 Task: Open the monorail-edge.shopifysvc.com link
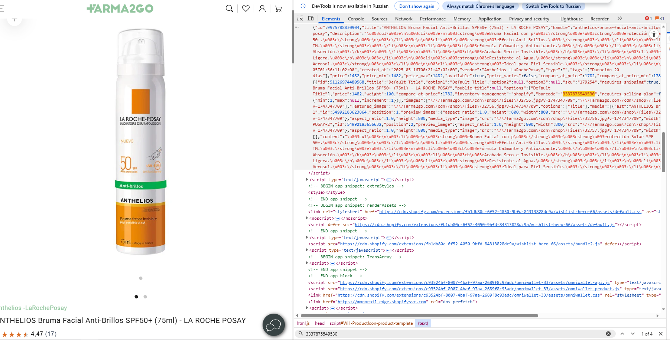(x=382, y=302)
